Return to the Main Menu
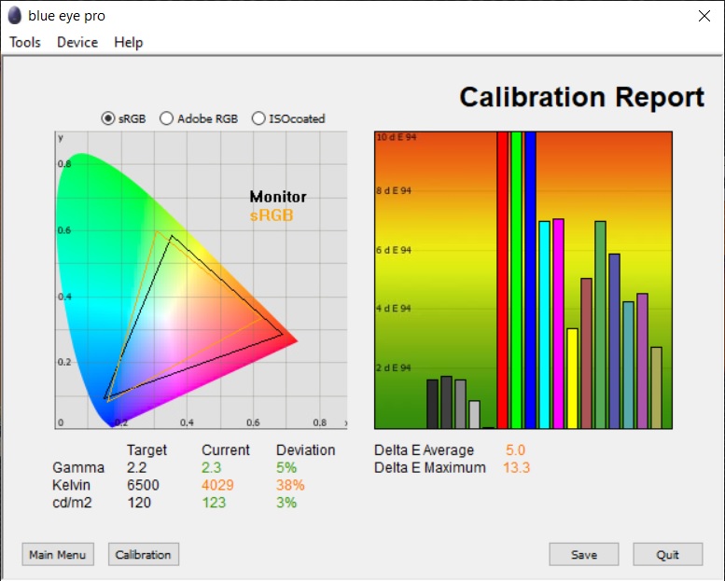 point(58,554)
